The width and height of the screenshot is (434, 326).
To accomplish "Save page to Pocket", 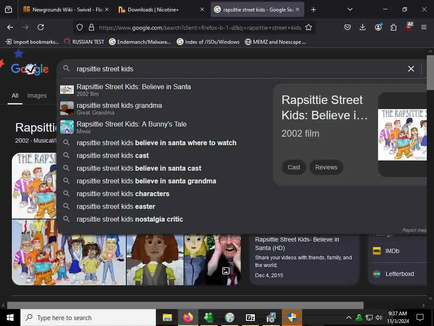I will click(348, 27).
